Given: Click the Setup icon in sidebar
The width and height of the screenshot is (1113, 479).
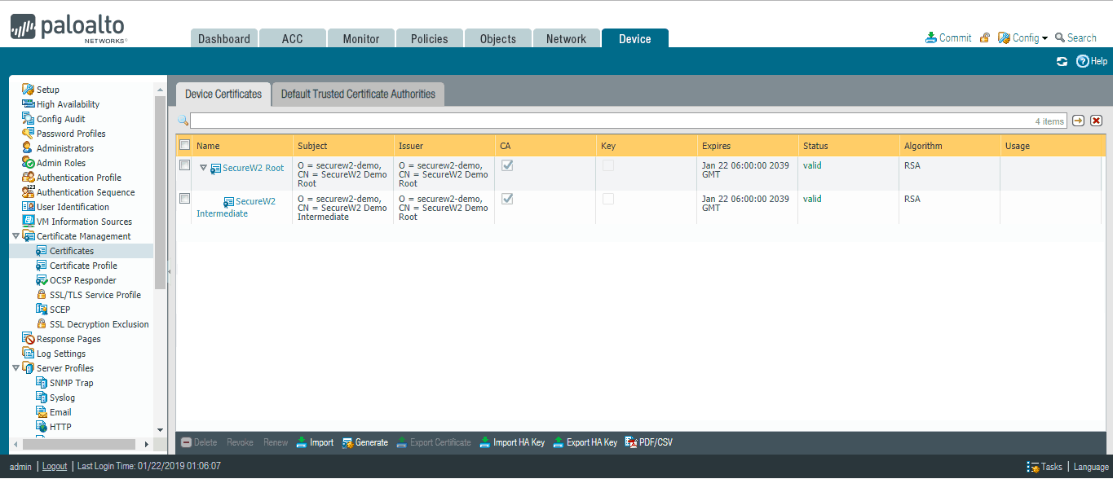Looking at the screenshot, I should click(x=28, y=90).
